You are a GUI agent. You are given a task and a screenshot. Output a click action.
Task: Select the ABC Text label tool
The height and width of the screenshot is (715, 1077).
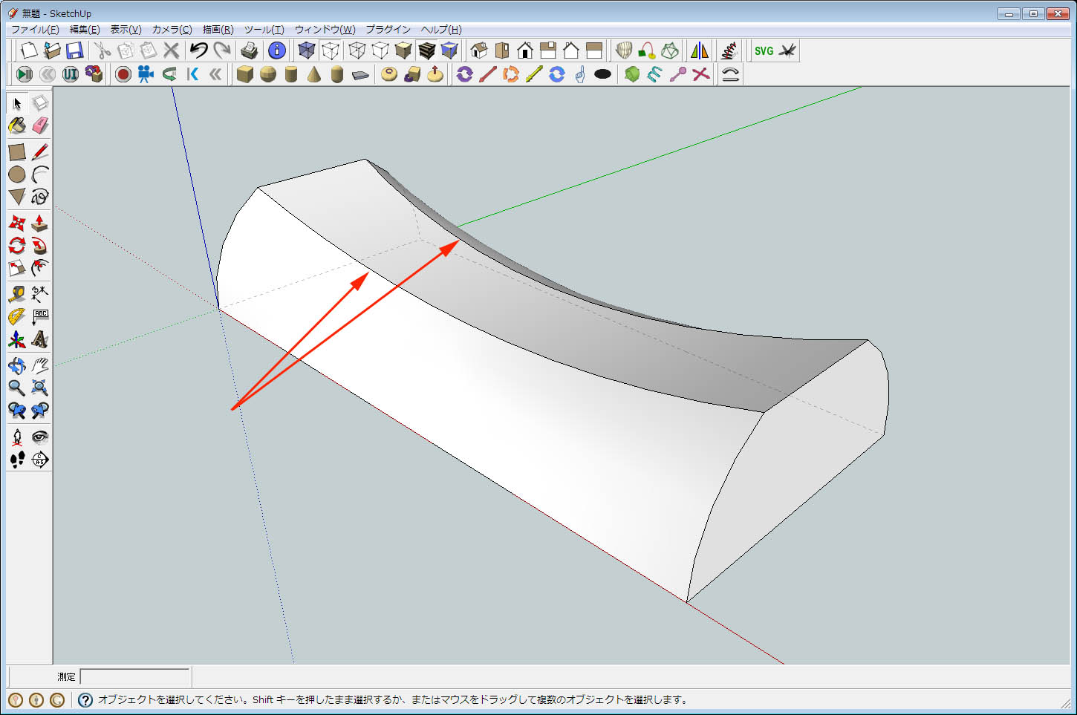click(x=40, y=317)
